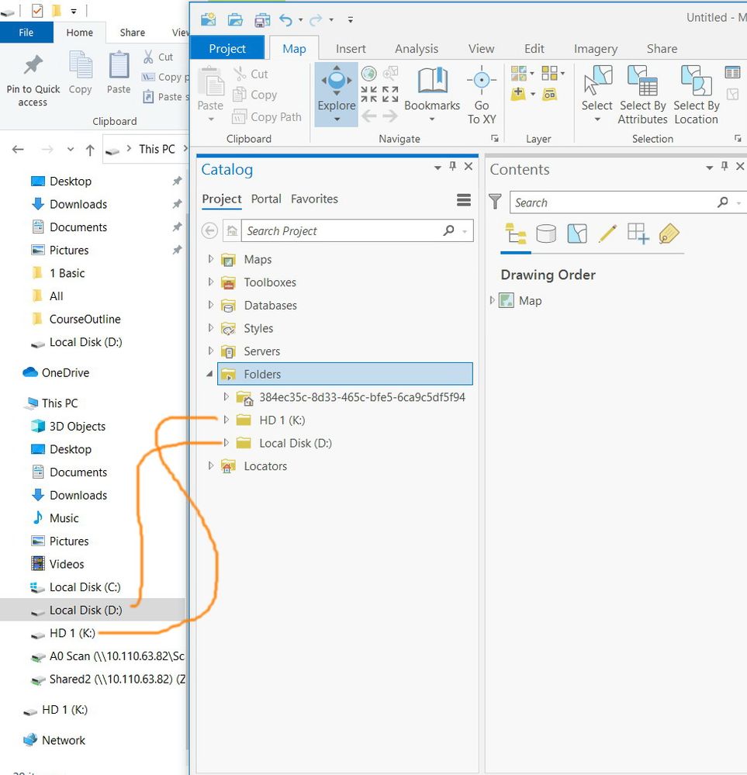The height and width of the screenshot is (775, 747).
Task: Click the Save Project icon
Action: pyautogui.click(x=262, y=20)
